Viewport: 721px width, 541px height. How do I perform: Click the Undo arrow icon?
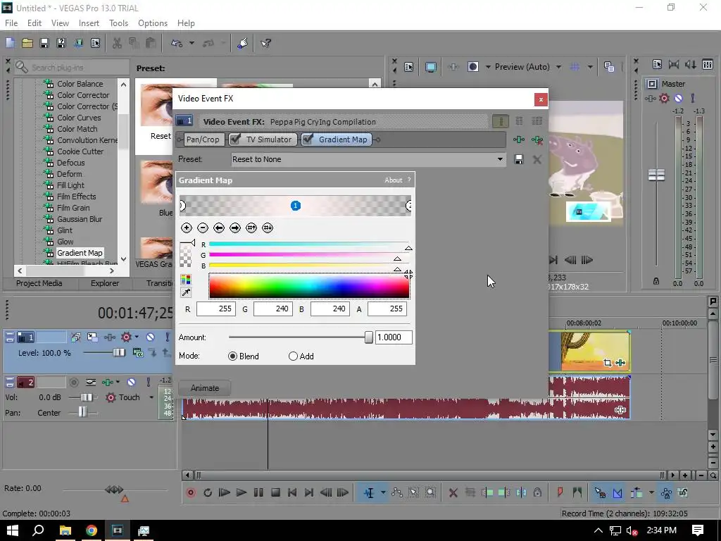[x=177, y=43]
